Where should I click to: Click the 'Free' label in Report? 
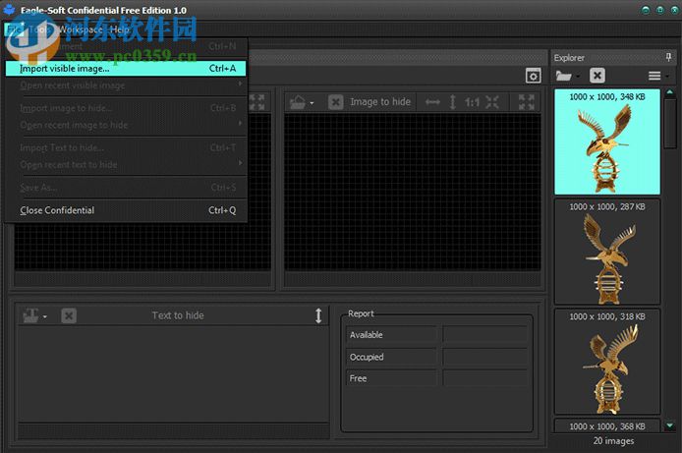click(358, 378)
